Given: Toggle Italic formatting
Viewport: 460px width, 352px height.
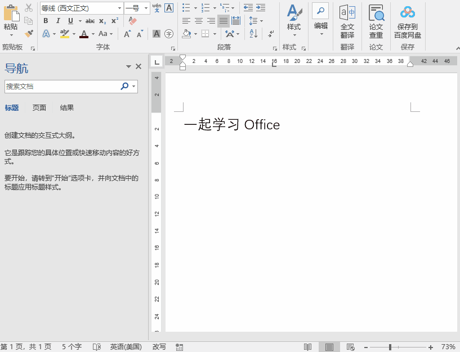Looking at the screenshot, I should pyautogui.click(x=58, y=21).
